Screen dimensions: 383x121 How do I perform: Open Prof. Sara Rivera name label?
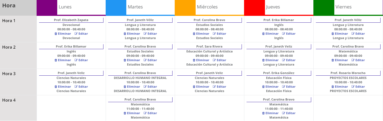(x=209, y=46)
